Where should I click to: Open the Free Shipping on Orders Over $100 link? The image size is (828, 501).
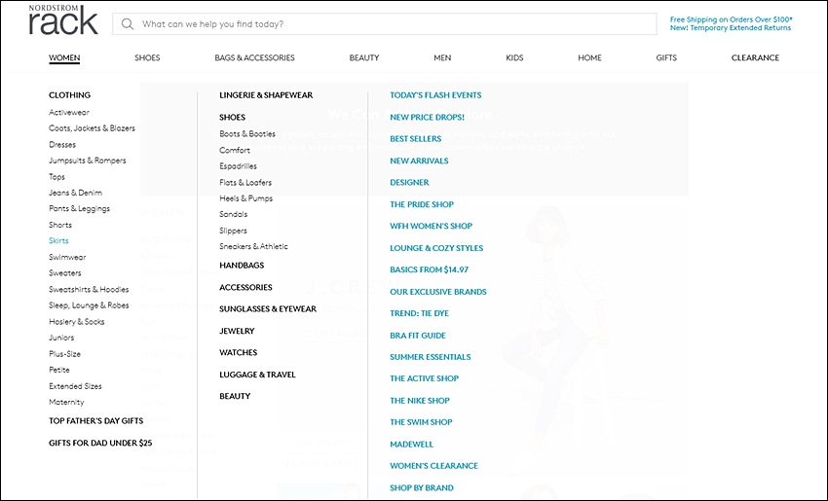click(x=732, y=19)
